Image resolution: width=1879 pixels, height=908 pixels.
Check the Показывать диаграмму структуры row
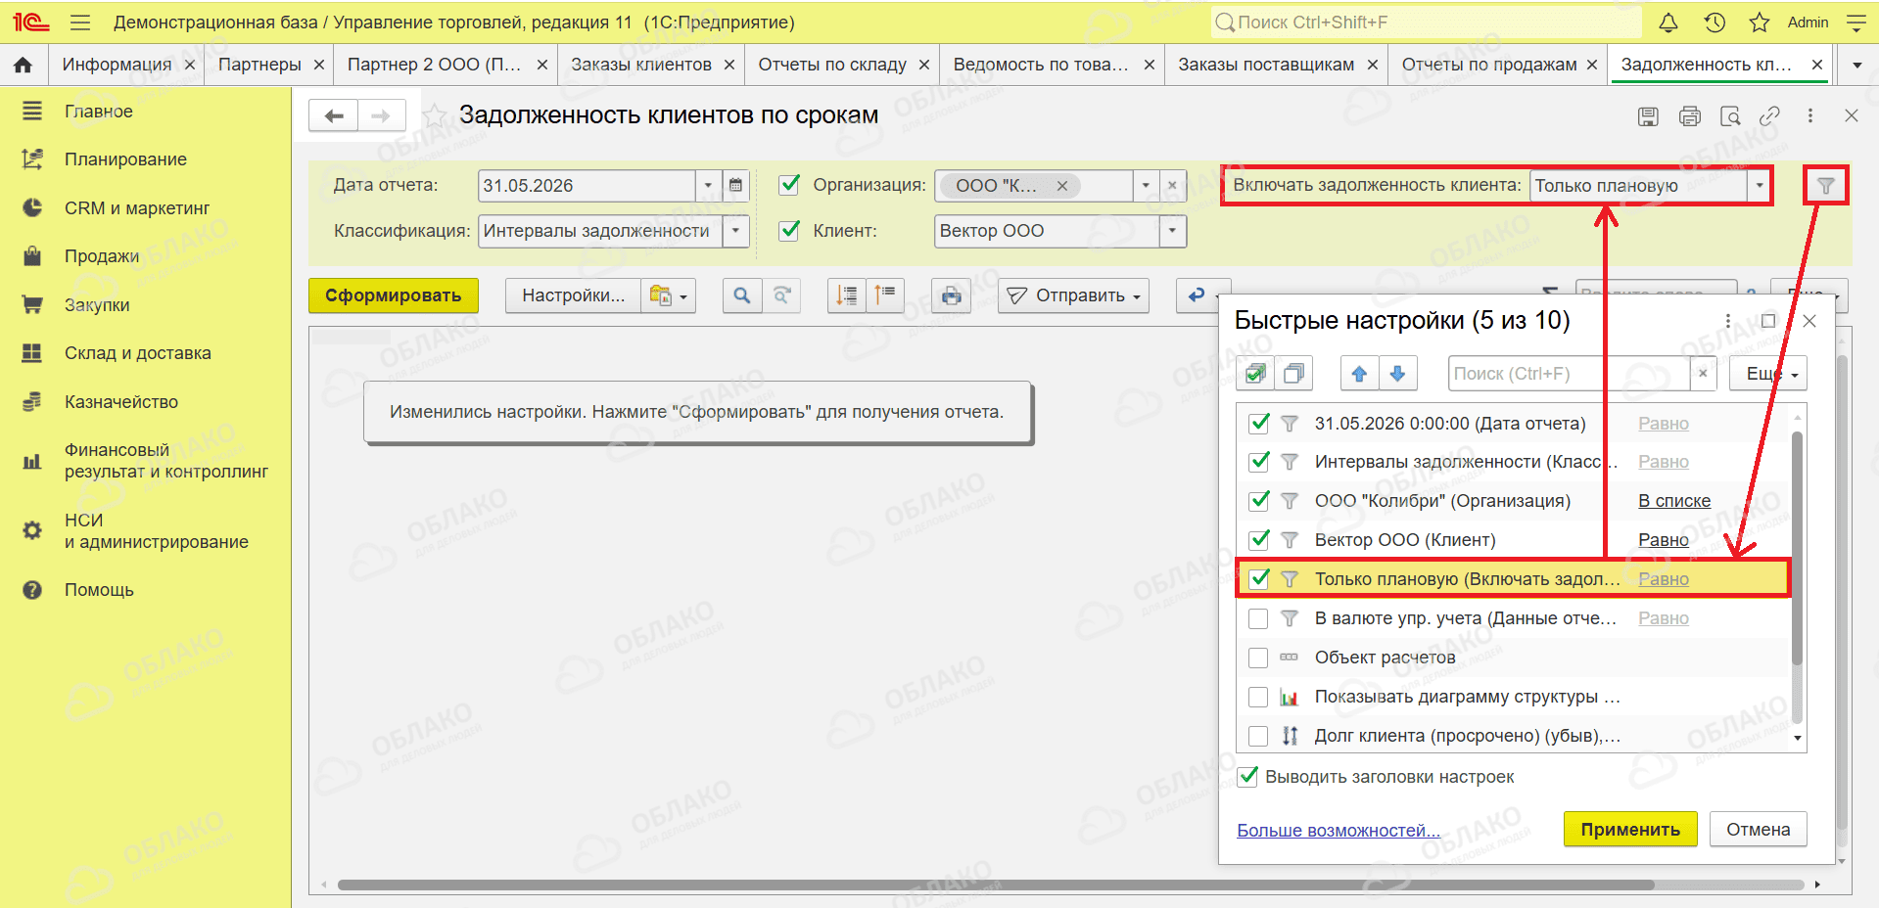[x=1259, y=697]
